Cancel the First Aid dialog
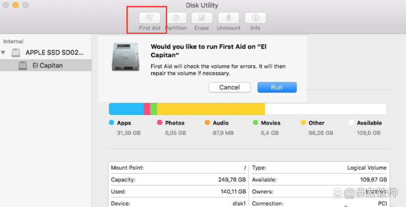Viewport: 406px width, 207px height. 230,87
